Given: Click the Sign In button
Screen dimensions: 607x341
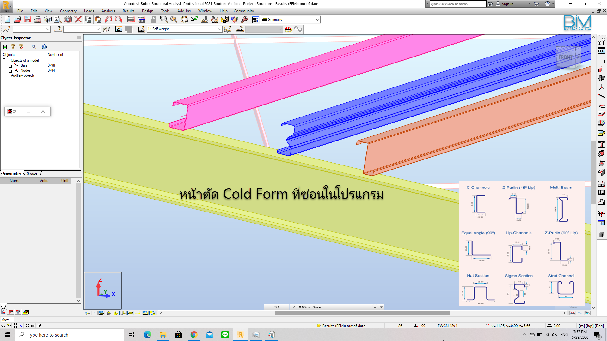Looking at the screenshot, I should [x=507, y=4].
